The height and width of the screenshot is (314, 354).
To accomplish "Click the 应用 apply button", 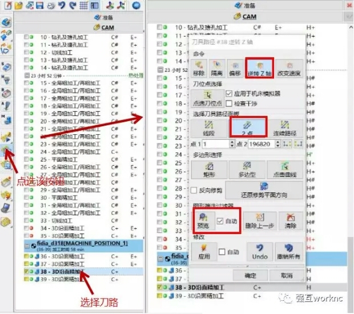I will tap(204, 252).
